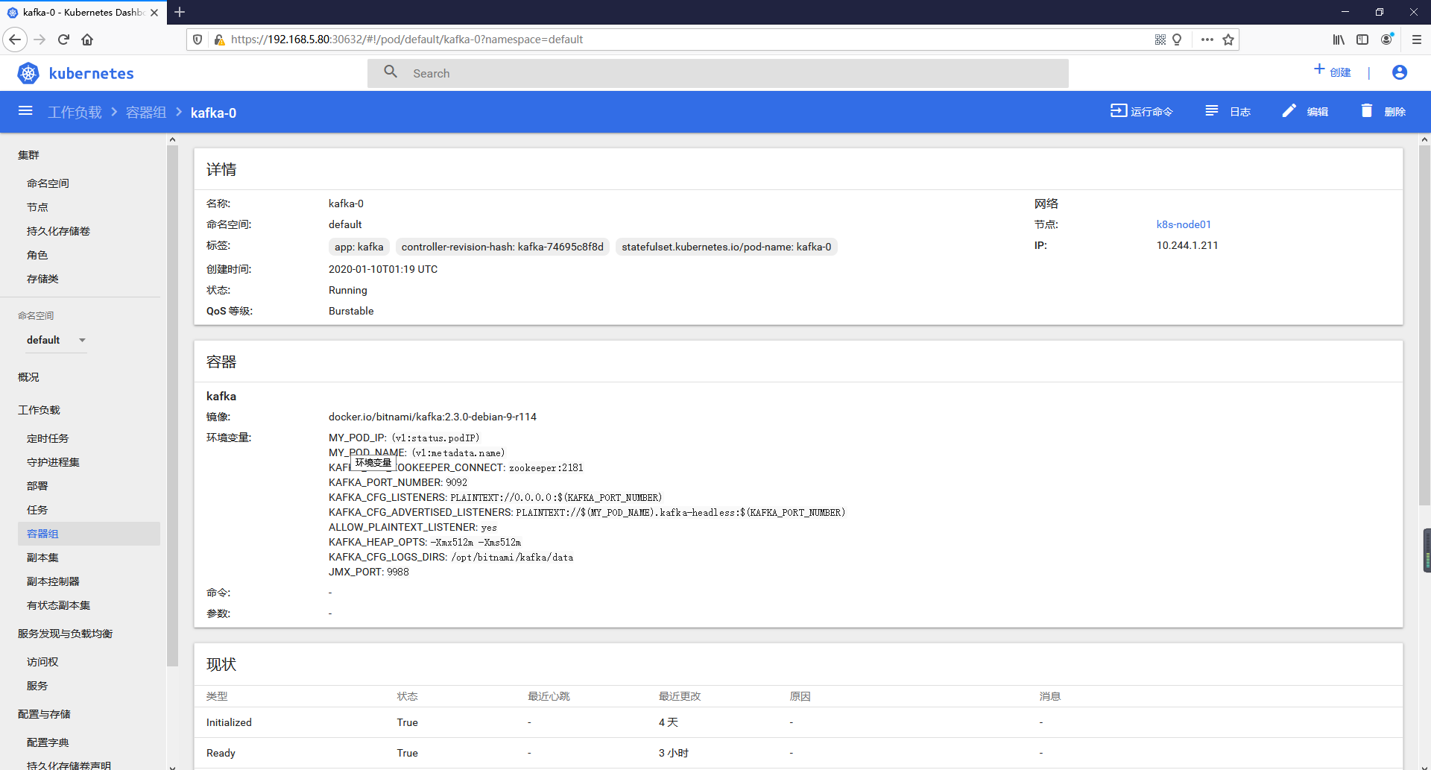Click the lightbulb icon in address bar
Viewport: 1431px width, 770px height.
(x=1177, y=40)
